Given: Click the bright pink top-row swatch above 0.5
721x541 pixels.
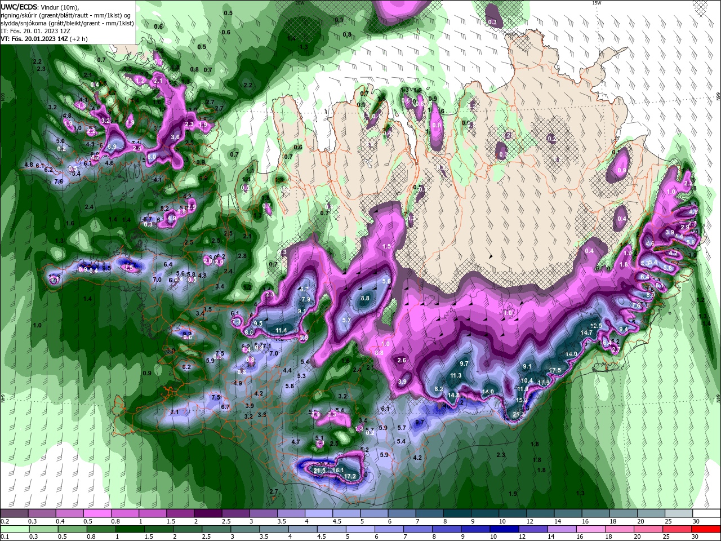Looking at the screenshot, I should [97, 513].
